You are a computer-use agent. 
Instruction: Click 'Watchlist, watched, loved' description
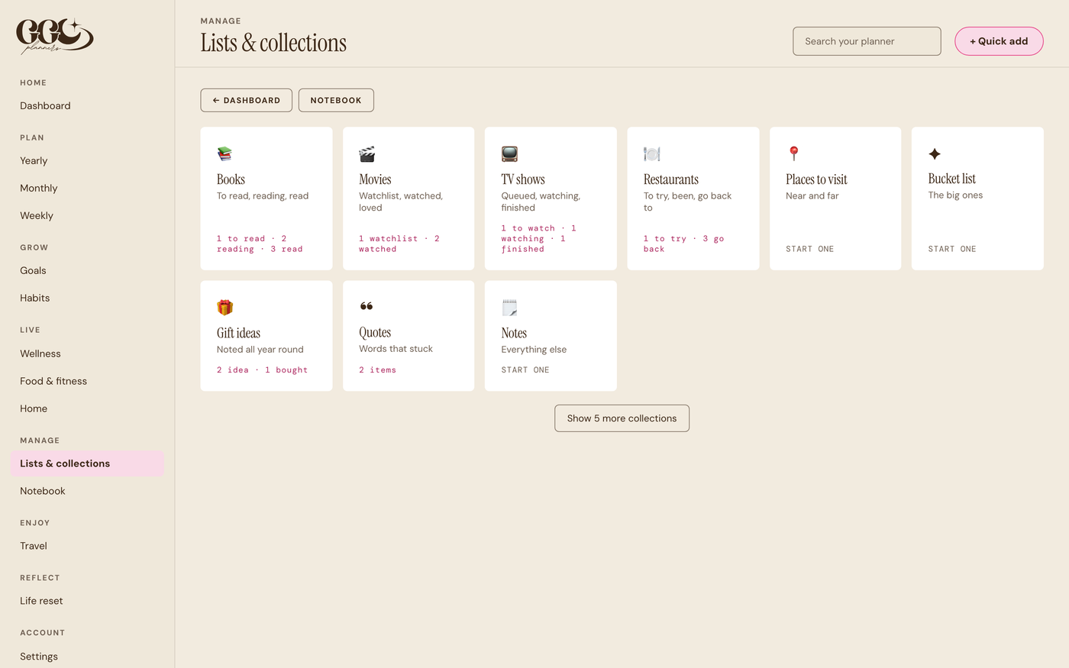[x=401, y=202]
